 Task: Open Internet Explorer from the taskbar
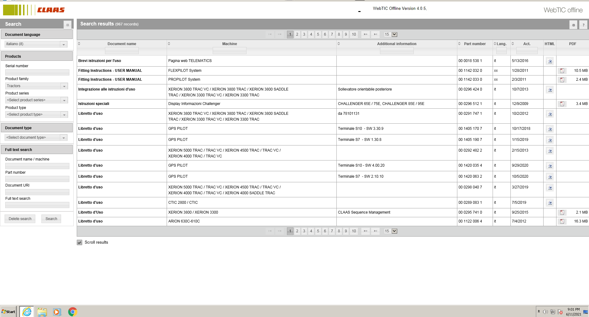(x=27, y=312)
